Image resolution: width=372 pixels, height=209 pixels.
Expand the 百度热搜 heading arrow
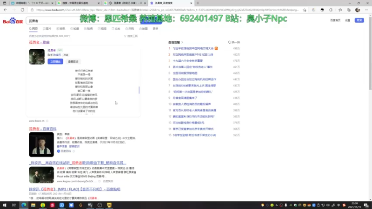click(x=182, y=42)
